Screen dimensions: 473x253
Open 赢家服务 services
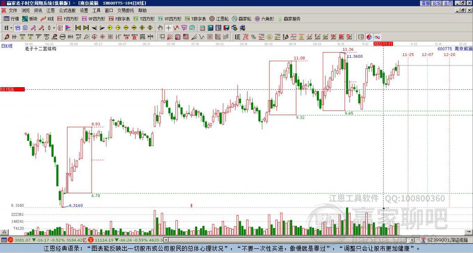click(289, 18)
